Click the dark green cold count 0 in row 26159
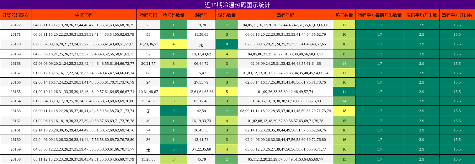 point(173,149)
